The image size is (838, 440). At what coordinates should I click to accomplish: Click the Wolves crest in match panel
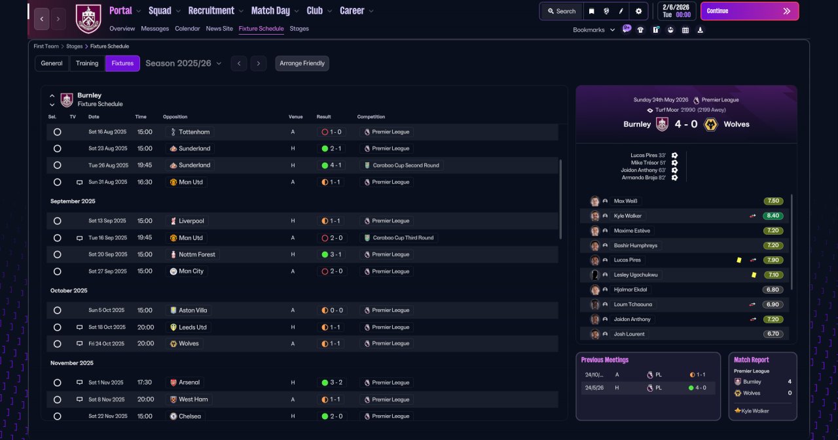pos(710,124)
